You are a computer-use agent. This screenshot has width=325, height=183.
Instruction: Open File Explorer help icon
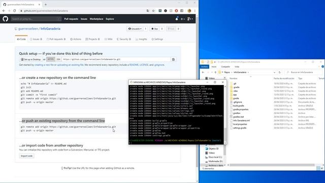[323, 67]
